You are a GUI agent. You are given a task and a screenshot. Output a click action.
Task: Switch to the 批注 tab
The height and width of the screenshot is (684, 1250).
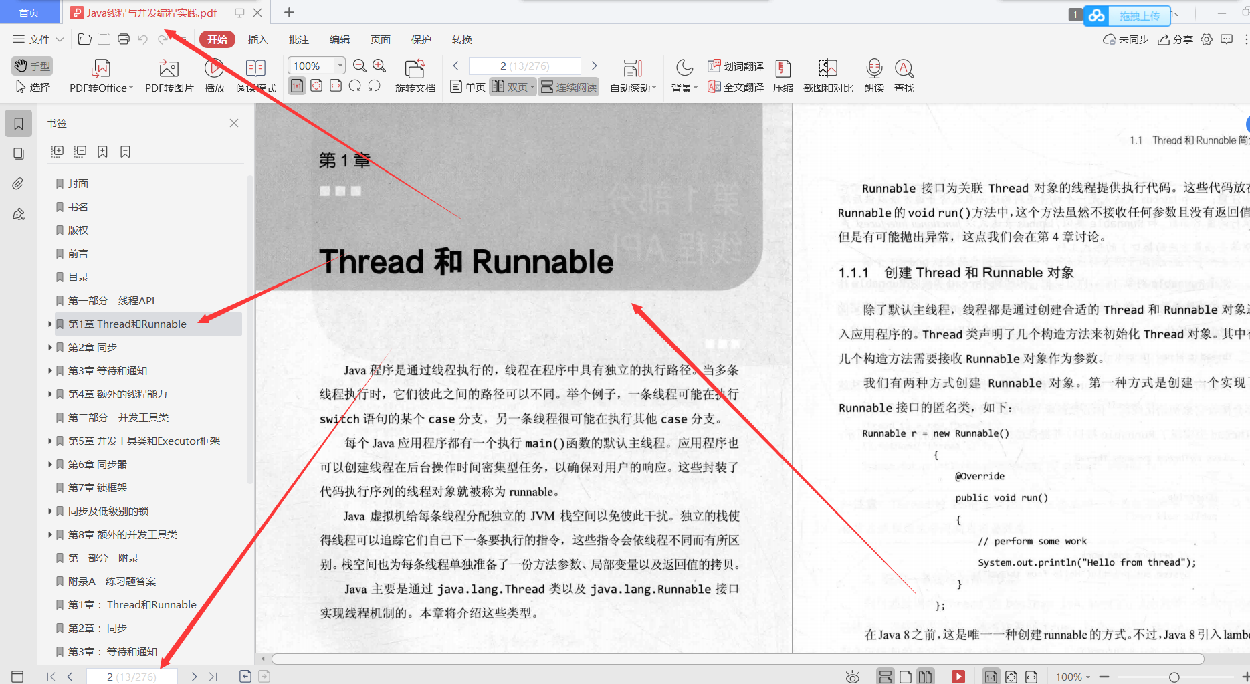298,39
